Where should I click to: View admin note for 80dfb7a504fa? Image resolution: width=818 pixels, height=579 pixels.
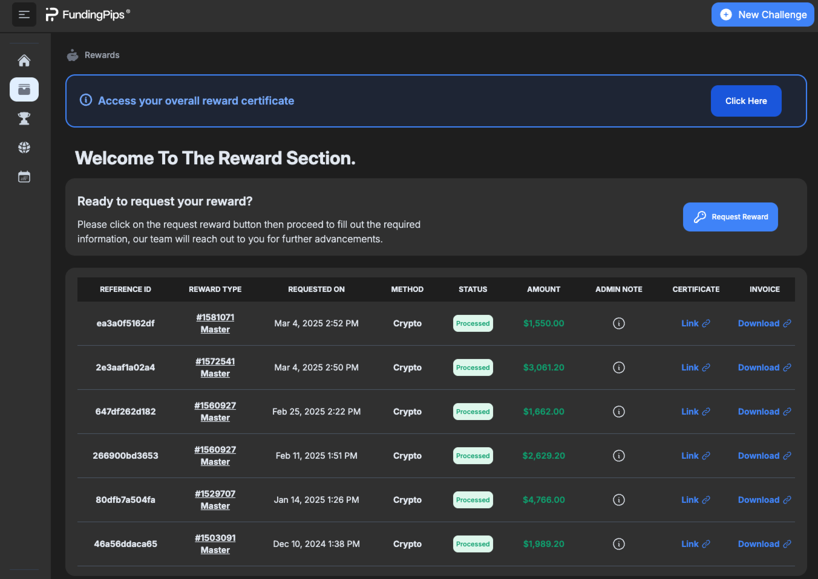coord(619,500)
